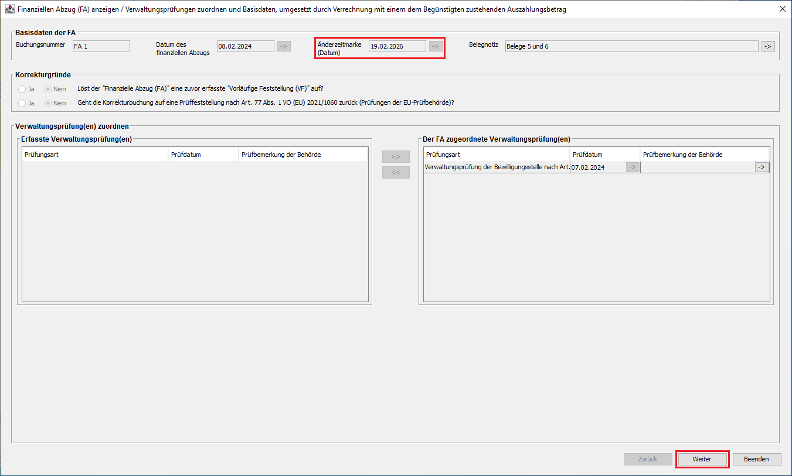The width and height of the screenshot is (792, 476).
Task: Select 'Nein' for the Vorläufige Feststellung question
Action: [49, 89]
